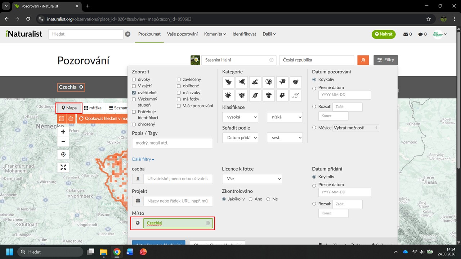Zoom in on the map
This screenshot has width=461, height=259.
[x=63, y=132]
